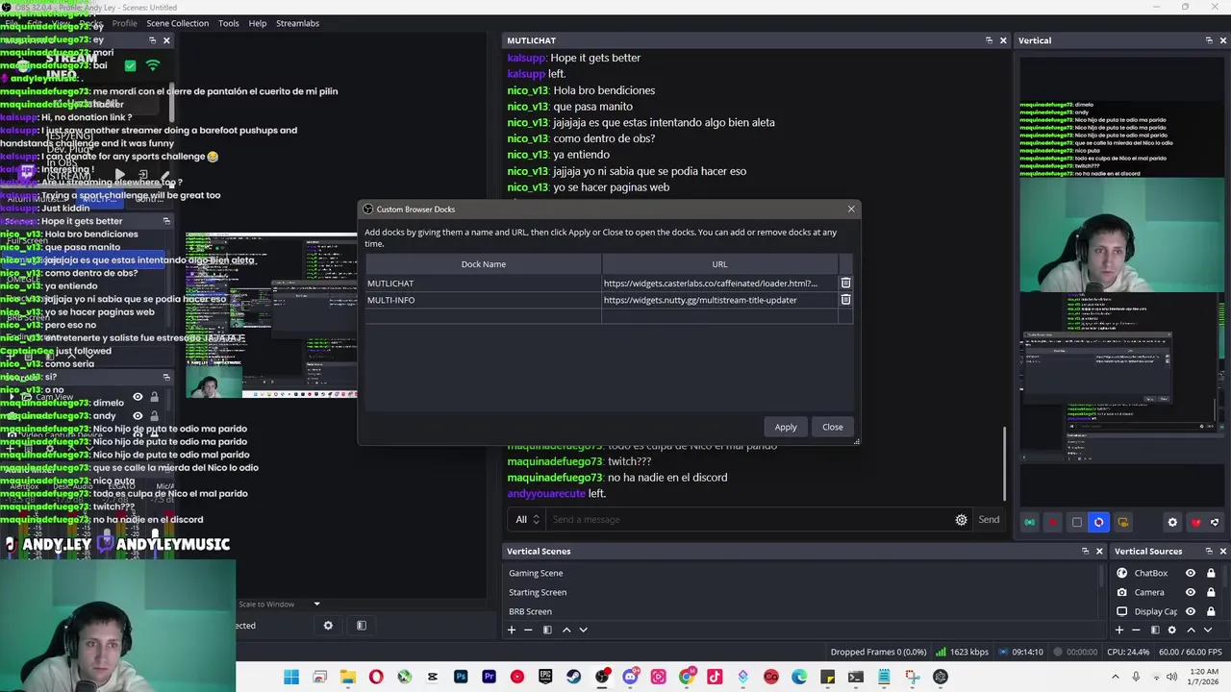This screenshot has height=692, width=1231.
Task: Edit the casterlabs widget URL cell
Action: tap(719, 284)
